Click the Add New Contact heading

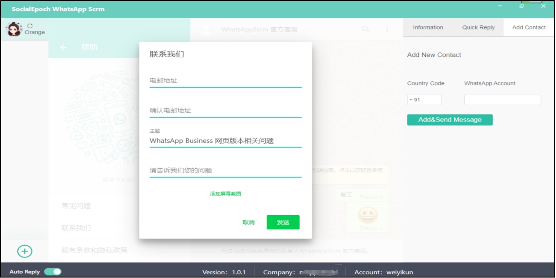pos(434,55)
